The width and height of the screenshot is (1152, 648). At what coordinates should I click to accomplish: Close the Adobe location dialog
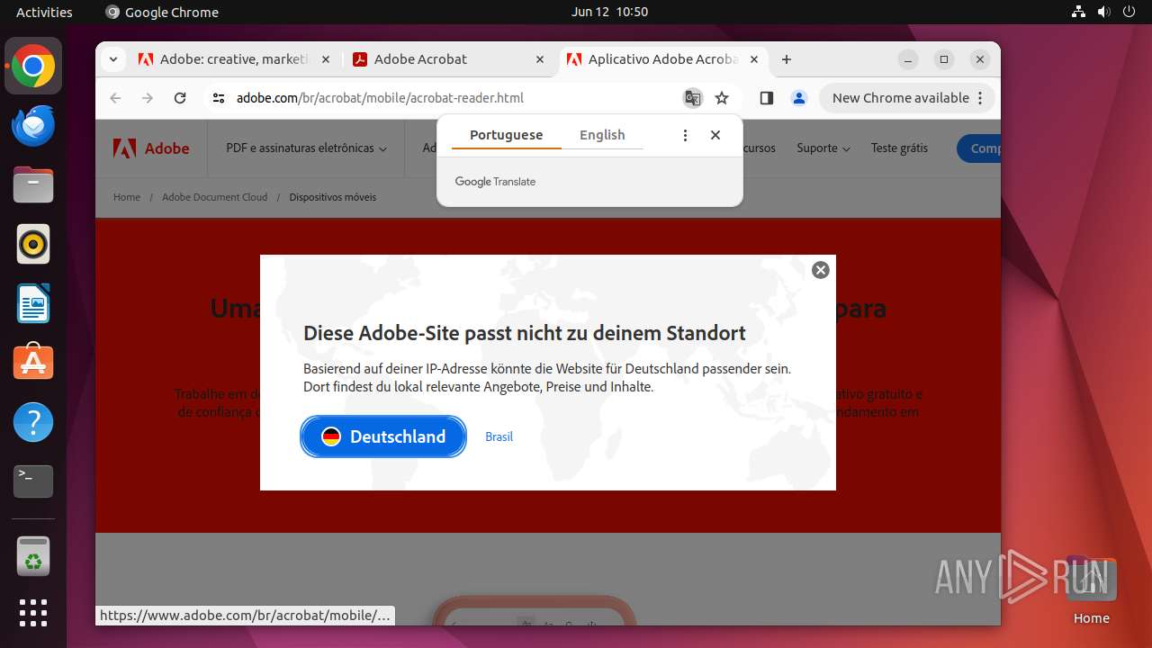coord(821,270)
